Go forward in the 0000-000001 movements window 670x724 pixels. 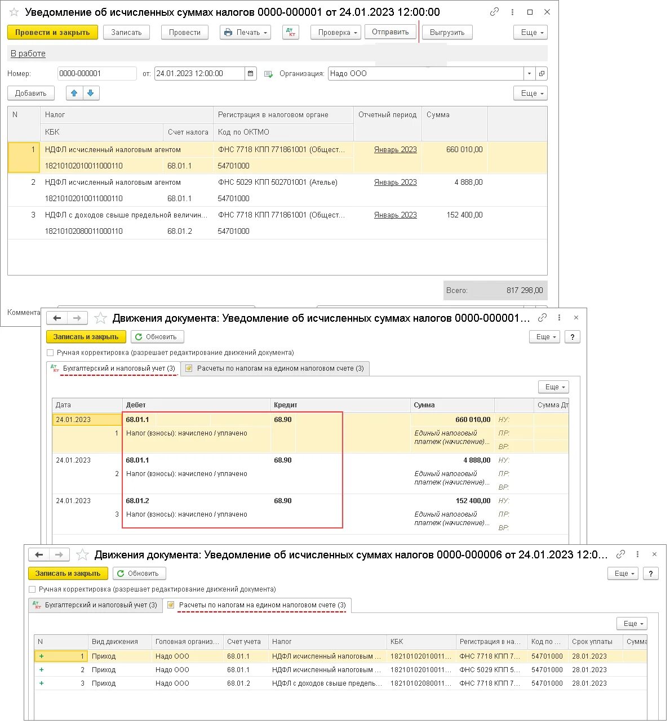click(x=77, y=318)
